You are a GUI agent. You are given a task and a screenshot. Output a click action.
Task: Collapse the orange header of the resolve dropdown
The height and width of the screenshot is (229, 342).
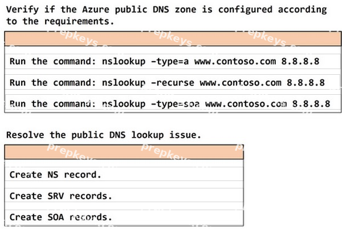coord(124,152)
